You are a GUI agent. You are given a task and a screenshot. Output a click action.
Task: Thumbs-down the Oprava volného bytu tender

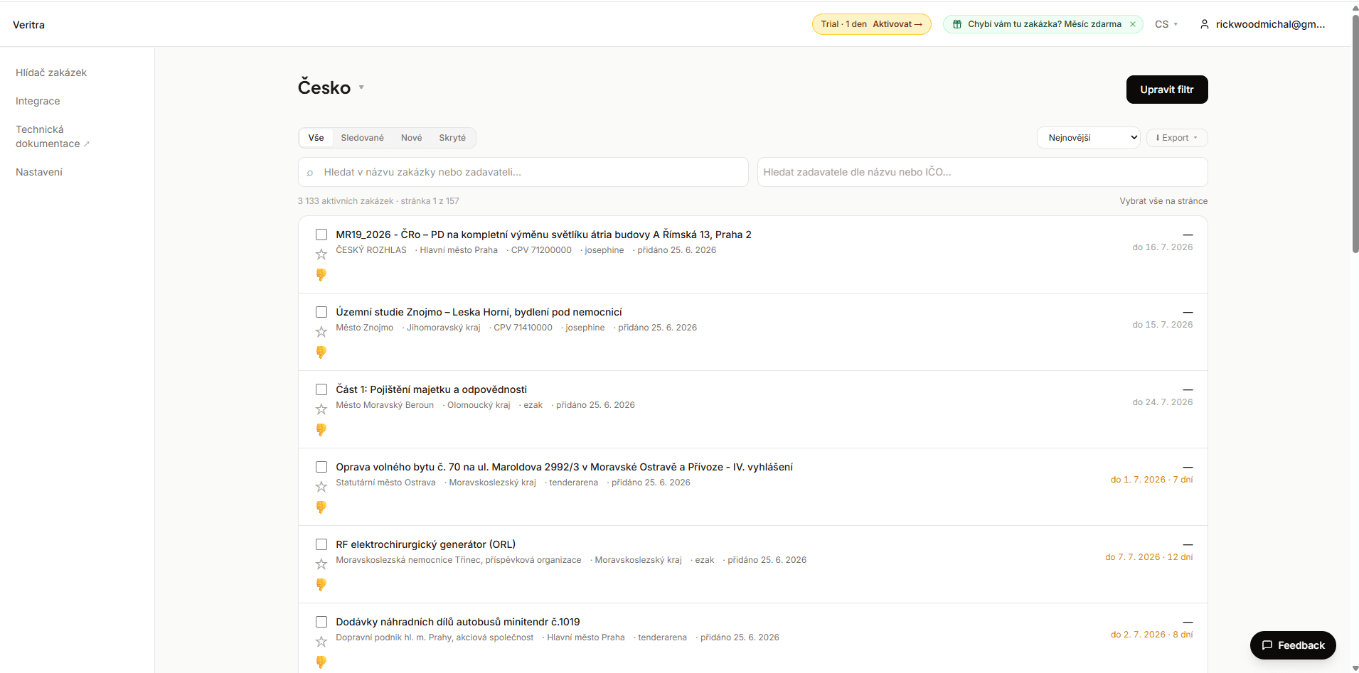click(x=321, y=507)
